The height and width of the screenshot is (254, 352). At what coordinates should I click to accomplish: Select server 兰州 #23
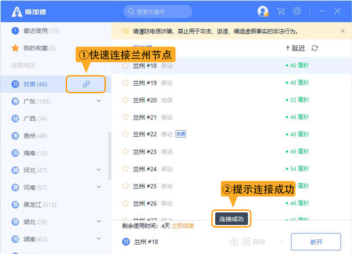tap(232, 152)
